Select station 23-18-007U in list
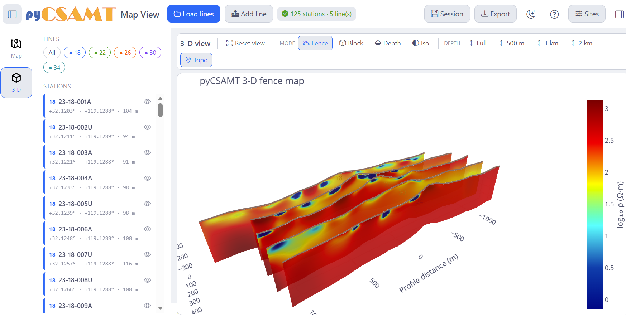 pyautogui.click(x=99, y=259)
